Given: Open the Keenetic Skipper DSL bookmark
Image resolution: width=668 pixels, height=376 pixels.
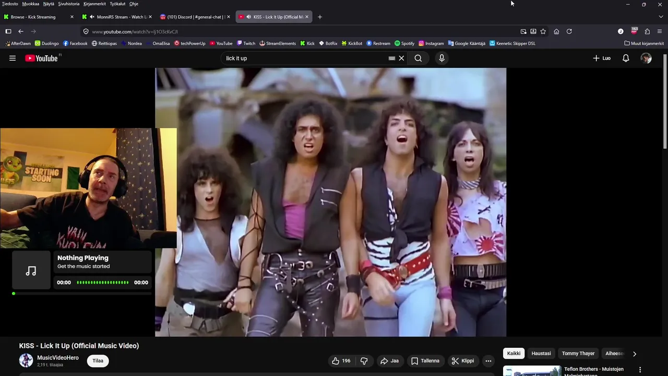Looking at the screenshot, I should [512, 43].
